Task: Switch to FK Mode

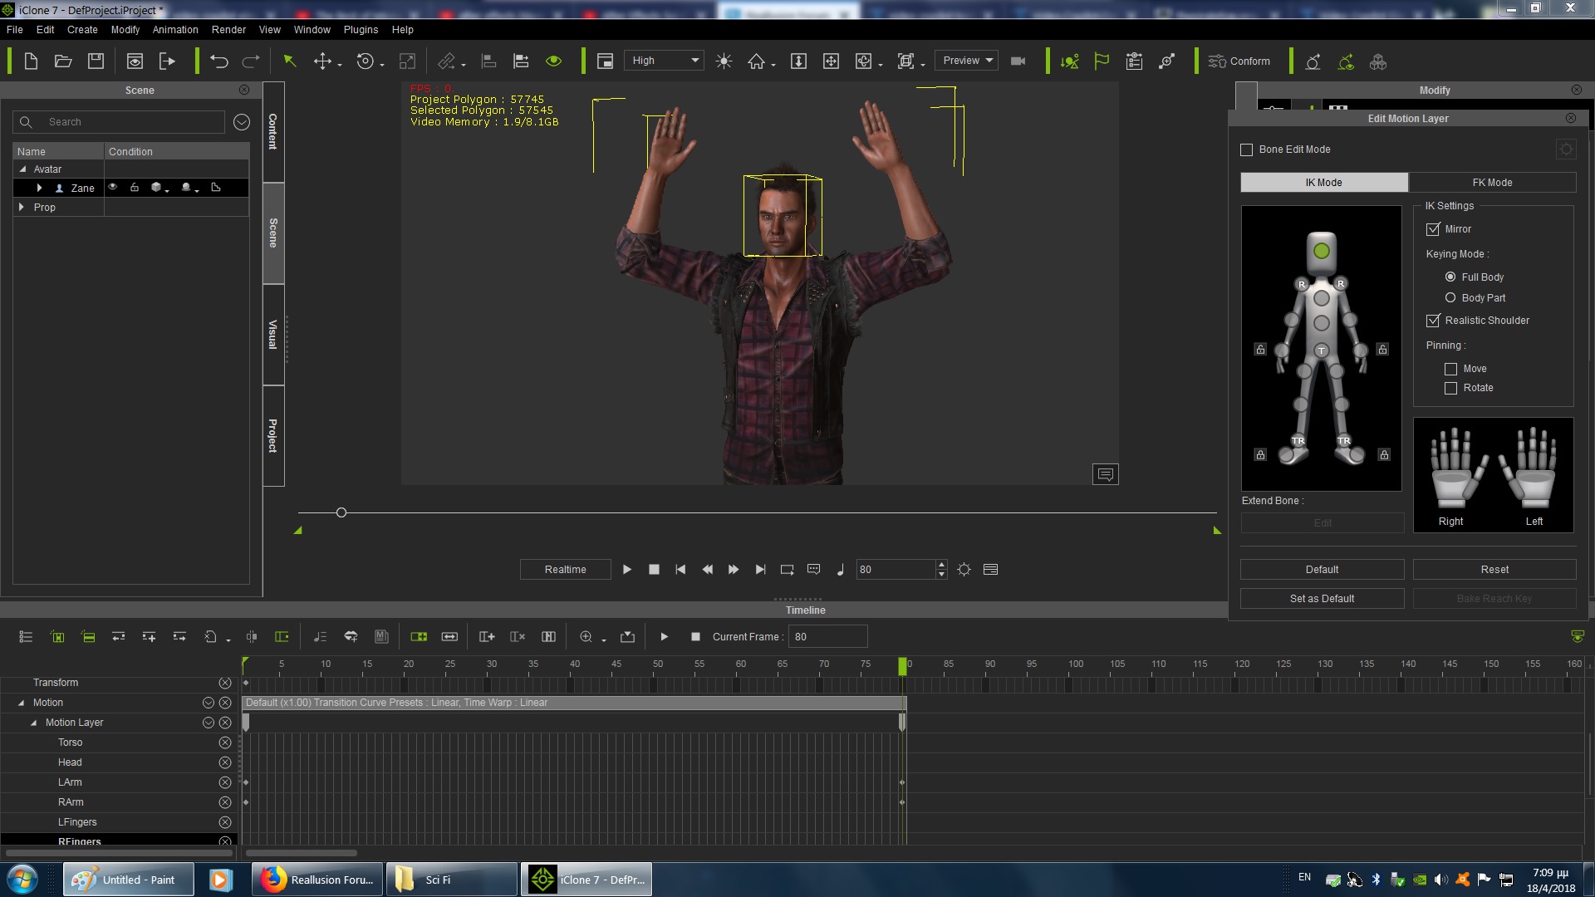Action: (1492, 183)
